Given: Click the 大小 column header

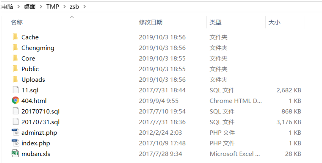Looking at the screenshot, I should coord(274,22).
